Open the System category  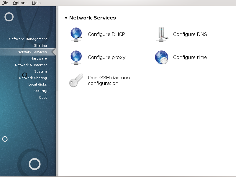pyautogui.click(x=40, y=71)
